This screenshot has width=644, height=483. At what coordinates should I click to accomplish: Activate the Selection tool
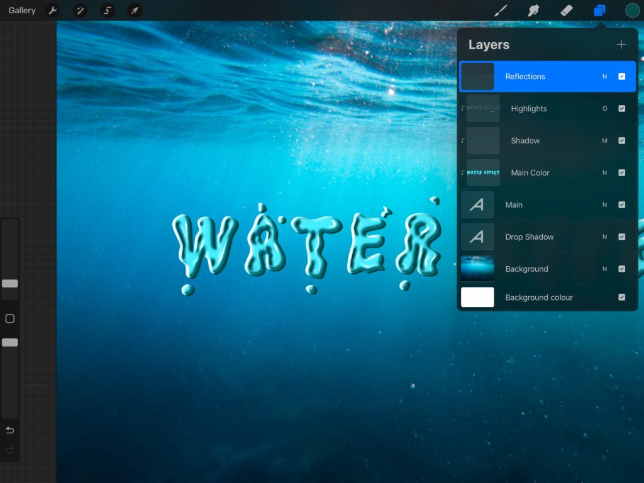coord(108,11)
